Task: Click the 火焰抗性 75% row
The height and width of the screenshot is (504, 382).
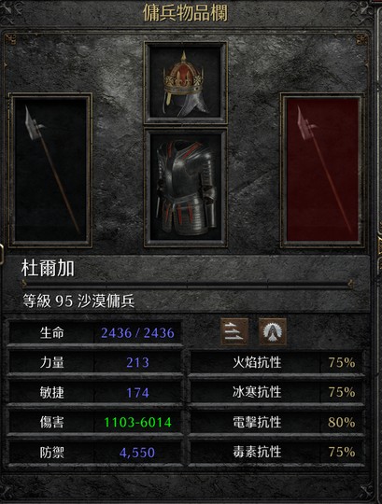Action: 277,362
